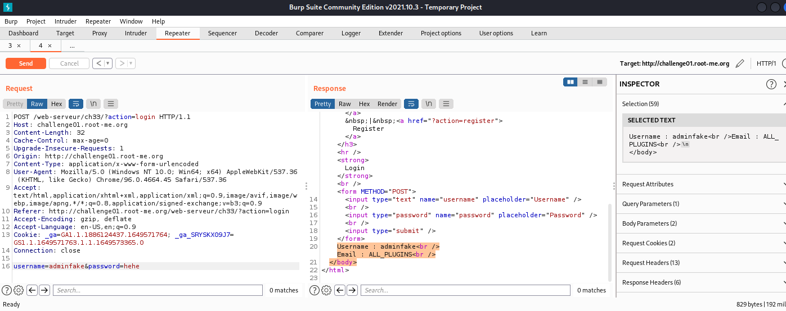Viewport: 786px width, 311px height.
Task: Click the Cancel button
Action: (x=69, y=63)
